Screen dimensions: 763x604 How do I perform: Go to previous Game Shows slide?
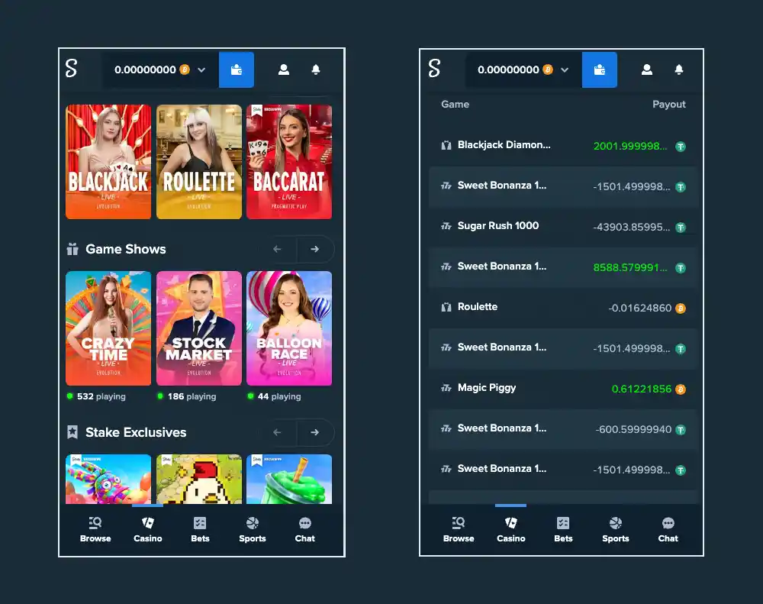(x=278, y=249)
